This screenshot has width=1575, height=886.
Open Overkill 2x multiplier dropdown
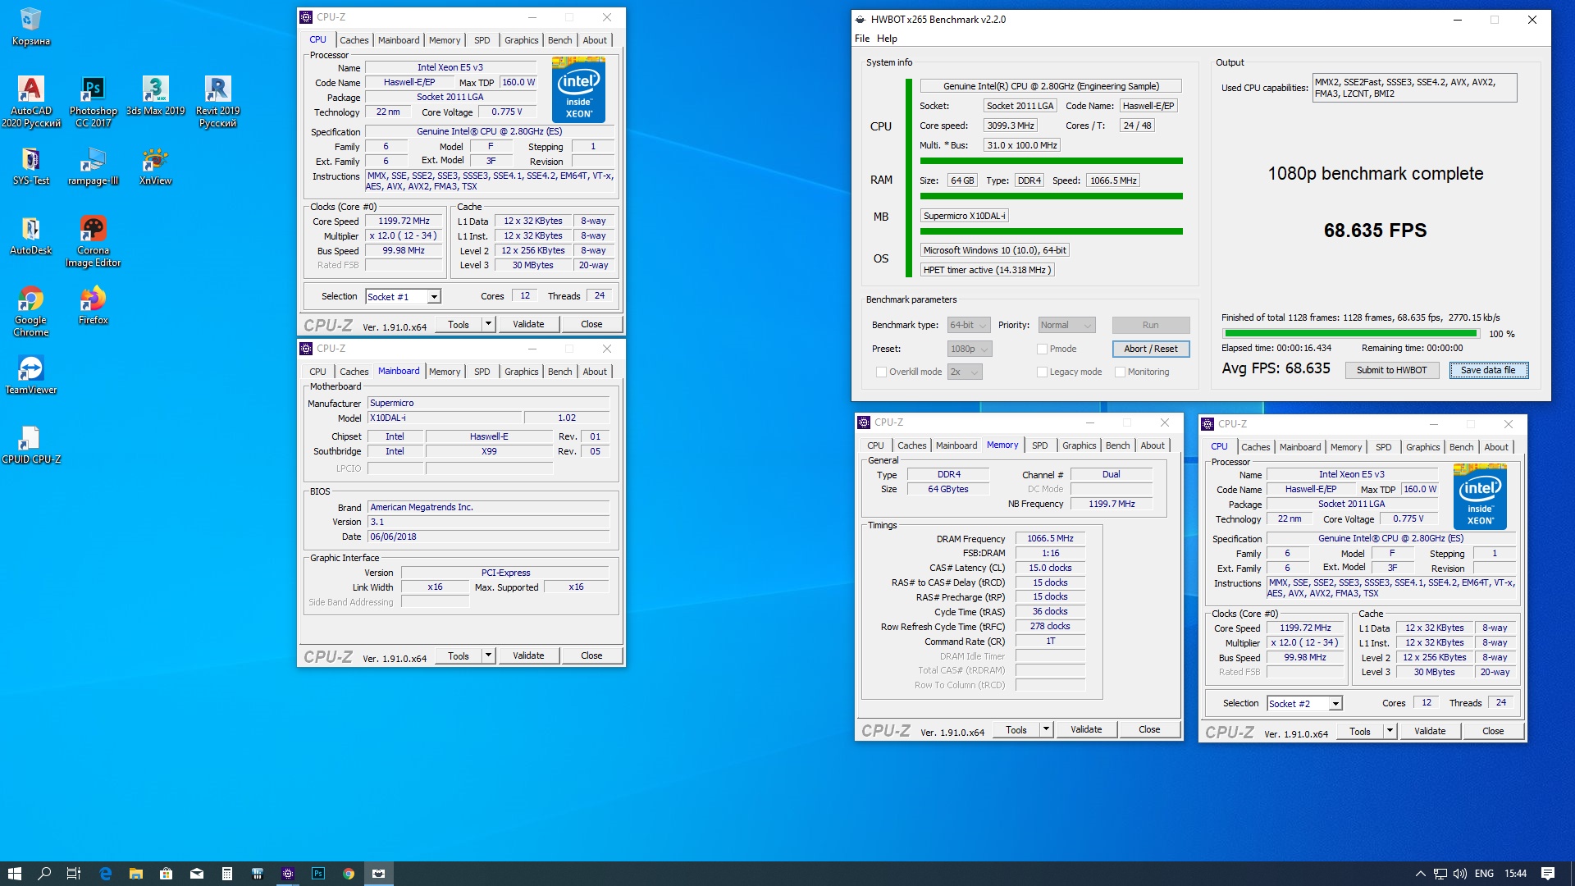click(965, 372)
